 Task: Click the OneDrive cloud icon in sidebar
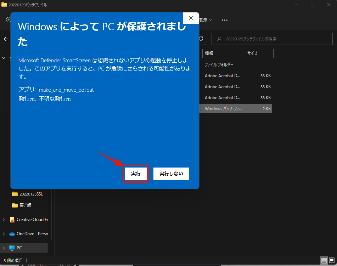pos(12,234)
